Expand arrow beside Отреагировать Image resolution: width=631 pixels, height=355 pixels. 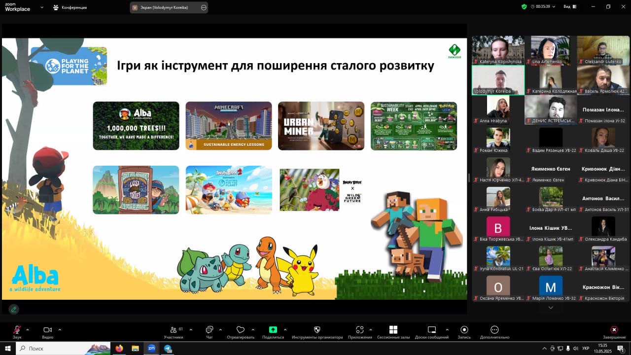(x=253, y=329)
